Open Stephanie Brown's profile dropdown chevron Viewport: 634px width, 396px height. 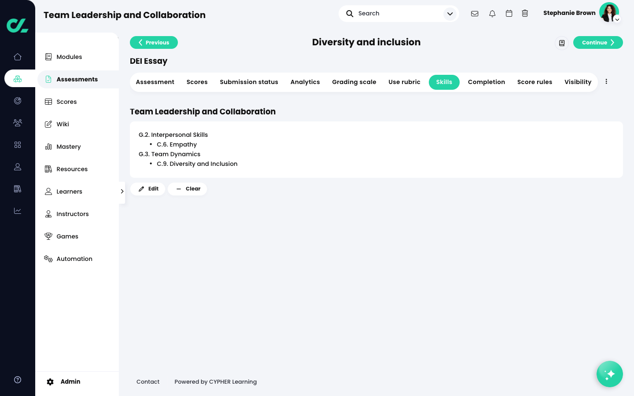click(617, 20)
